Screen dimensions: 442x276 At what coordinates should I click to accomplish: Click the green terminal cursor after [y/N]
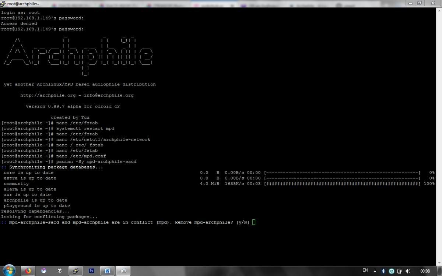254,222
